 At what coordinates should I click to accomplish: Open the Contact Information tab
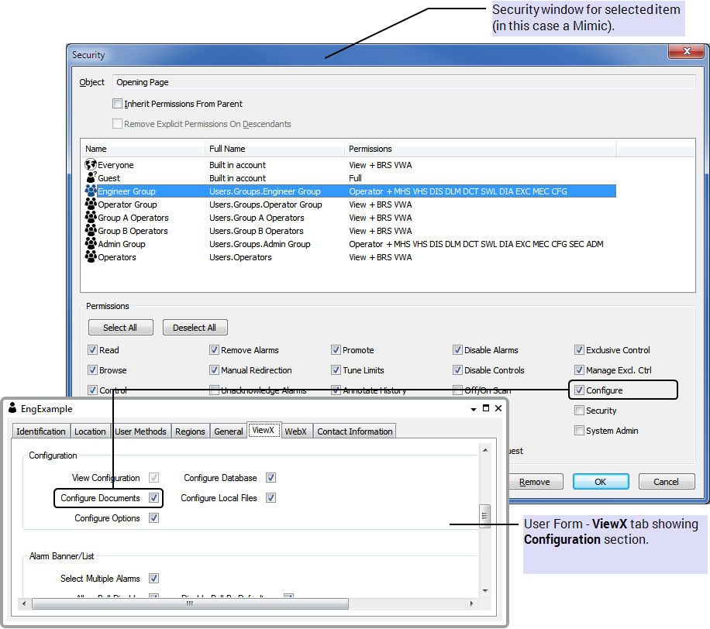pyautogui.click(x=354, y=431)
